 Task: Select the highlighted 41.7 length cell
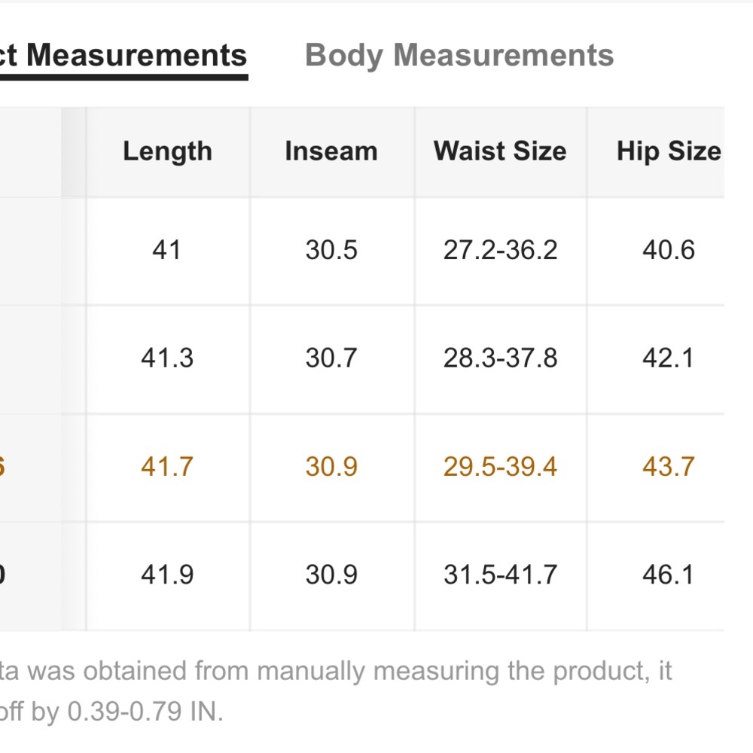pos(167,467)
